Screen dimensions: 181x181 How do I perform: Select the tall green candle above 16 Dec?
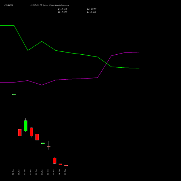[26, 126]
